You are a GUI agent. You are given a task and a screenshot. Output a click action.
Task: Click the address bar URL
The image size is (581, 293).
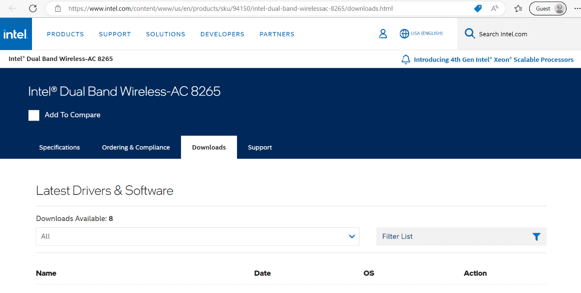pos(230,8)
